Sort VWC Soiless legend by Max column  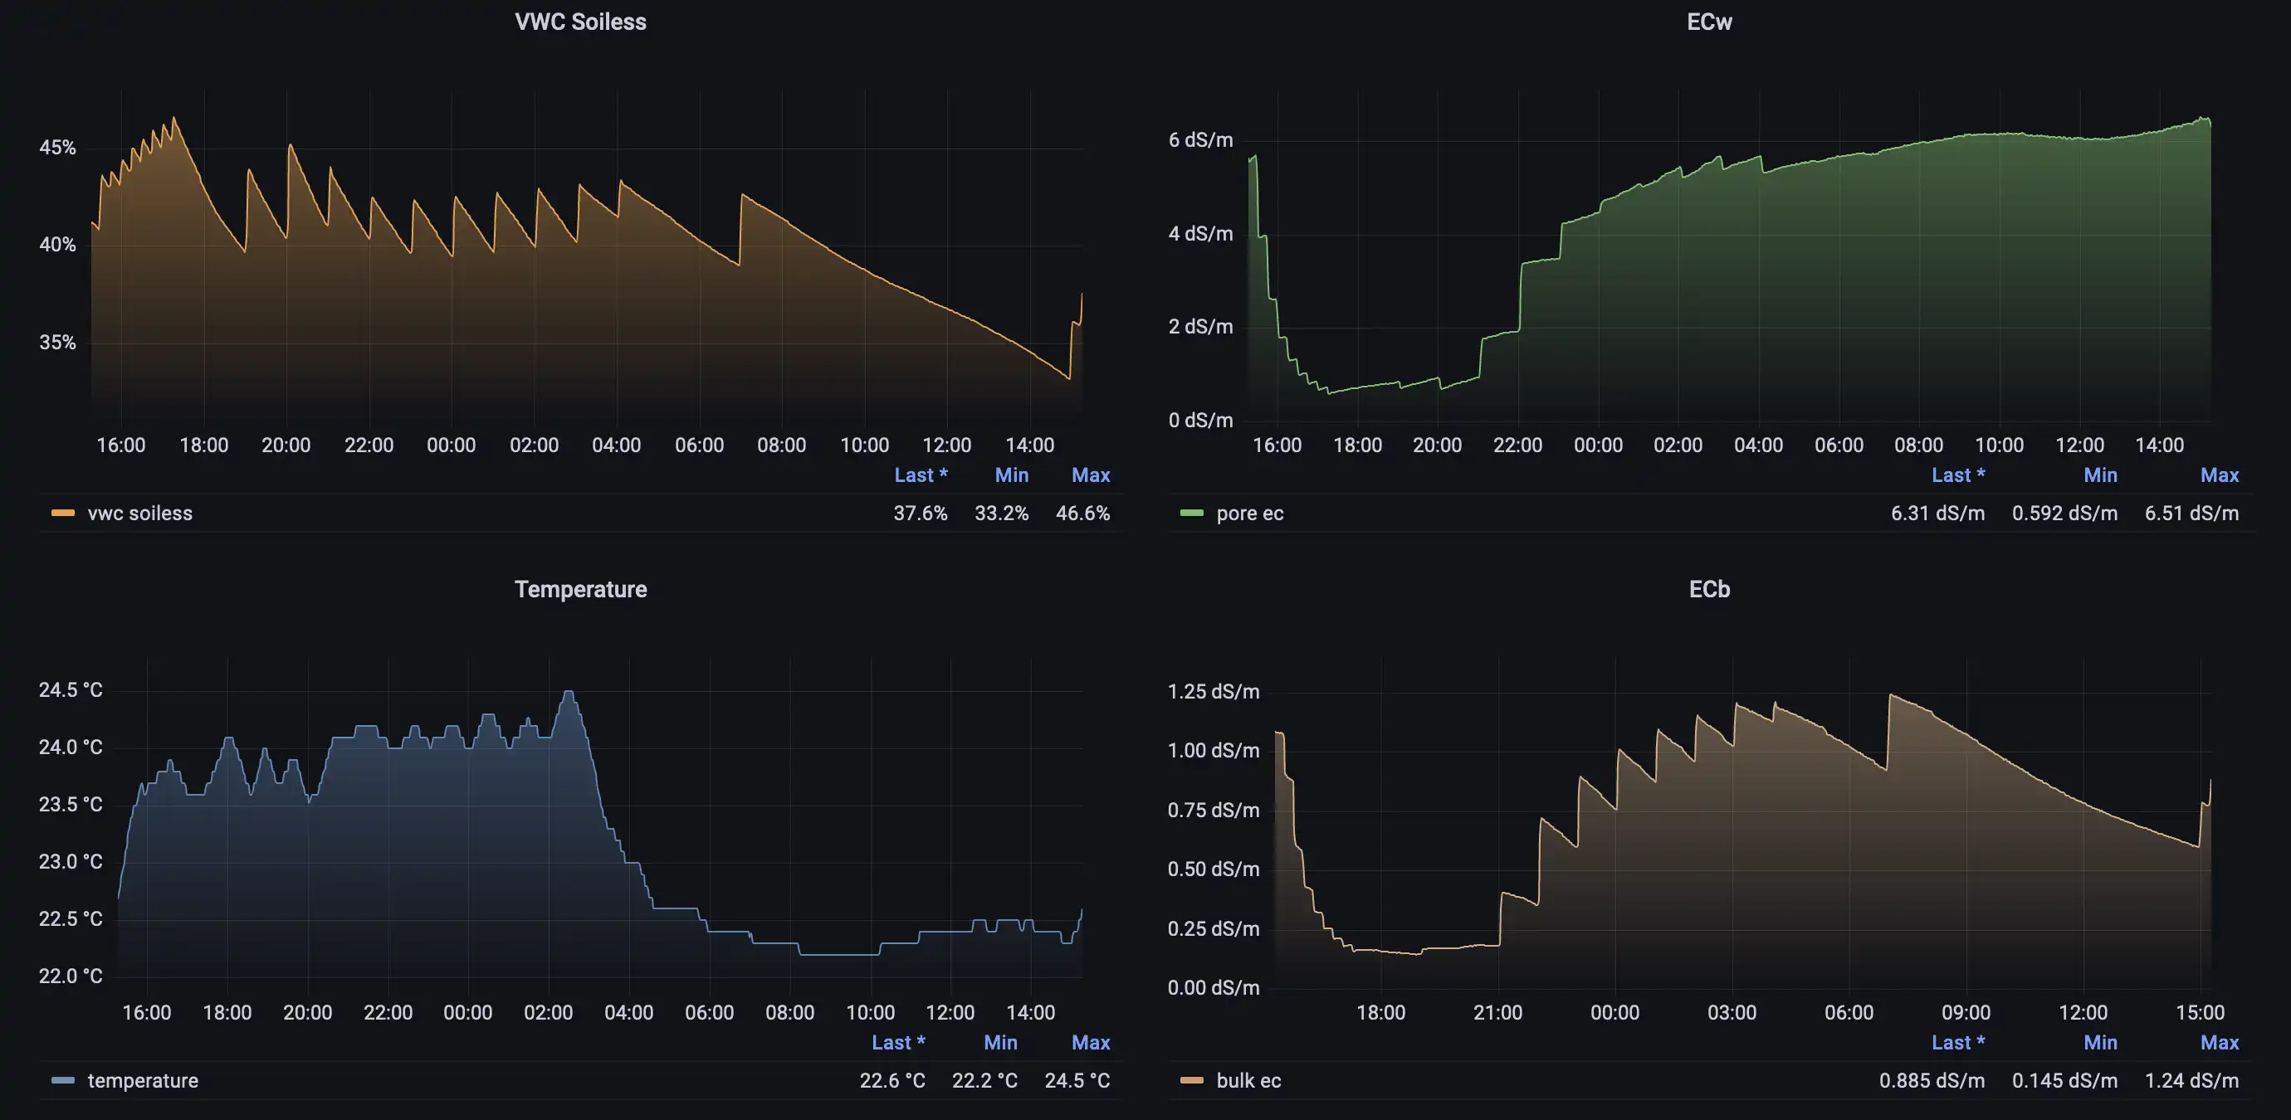(x=1091, y=475)
